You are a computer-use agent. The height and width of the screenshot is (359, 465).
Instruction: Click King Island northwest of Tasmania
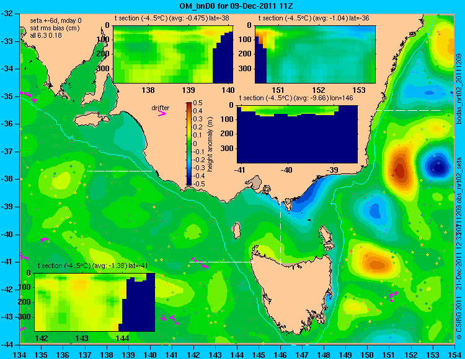click(x=236, y=230)
